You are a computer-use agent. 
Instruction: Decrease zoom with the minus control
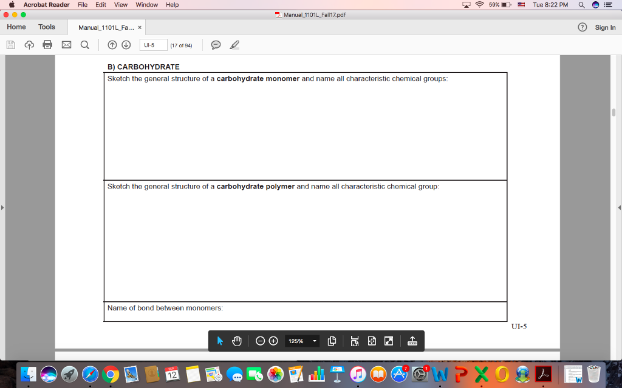point(261,341)
